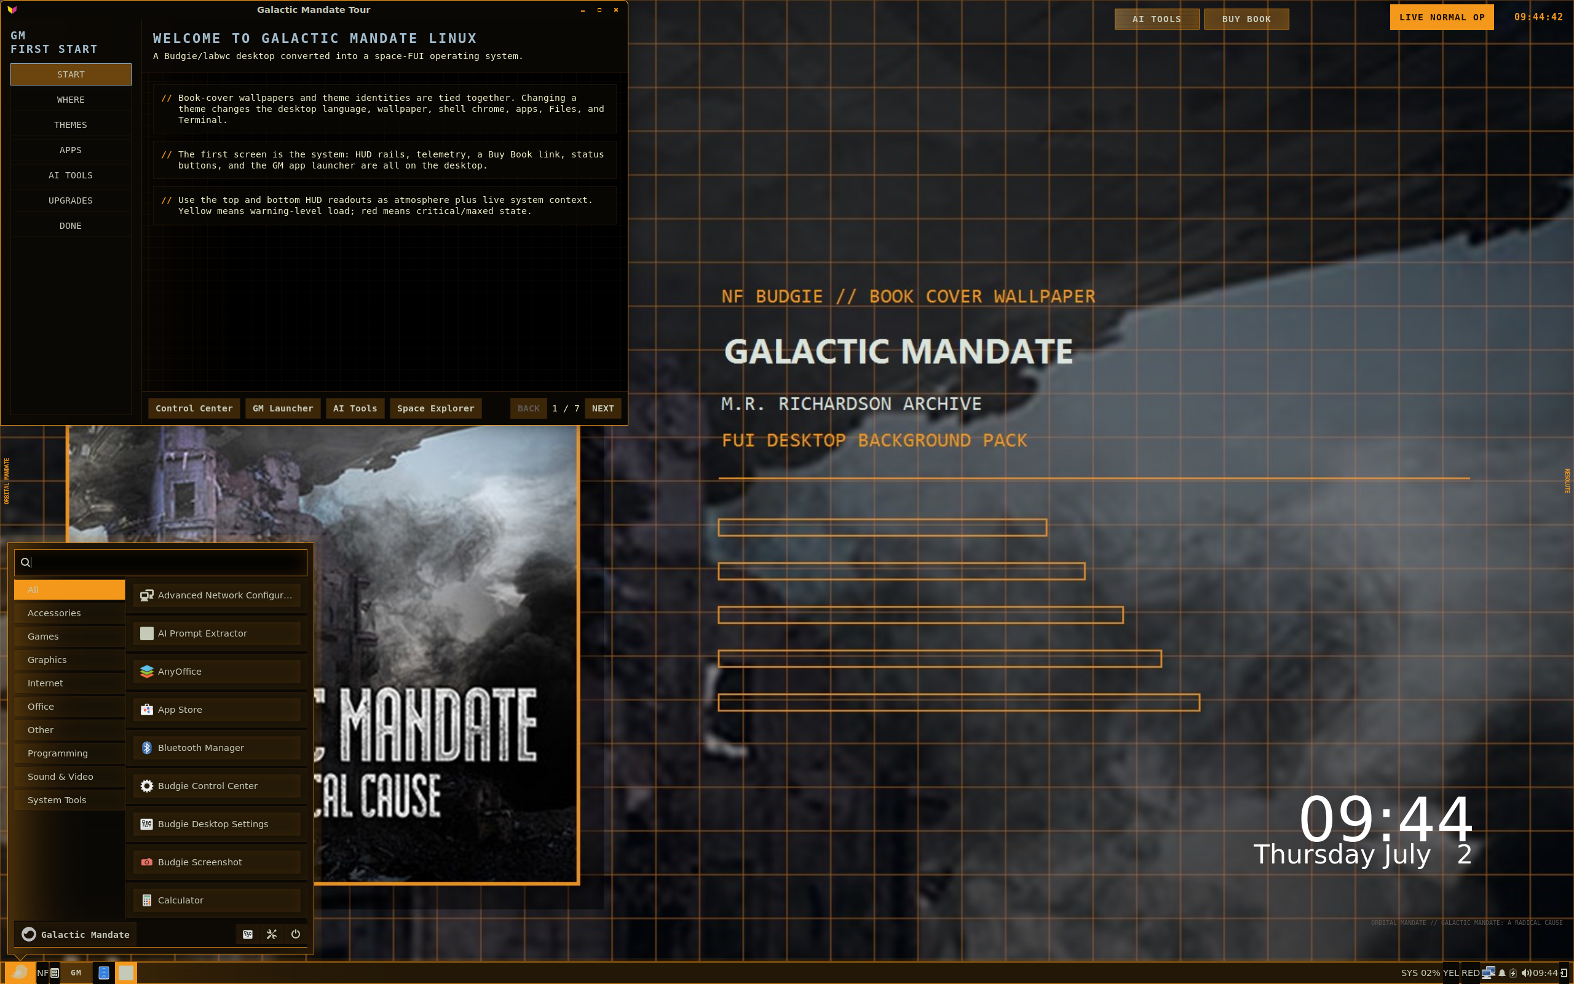Click the gray square taskbar app icon
Viewport: 1574px width, 984px height.
coord(126,973)
